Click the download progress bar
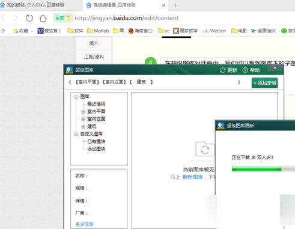295x229 pixels. [263, 169]
